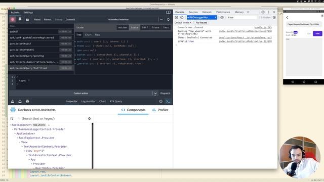Select the Tree state view
The height and width of the screenshot is (182, 324).
(79, 35)
